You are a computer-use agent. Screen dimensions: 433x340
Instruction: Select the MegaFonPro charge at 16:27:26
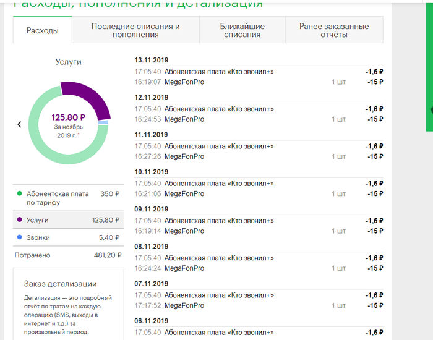point(184,156)
